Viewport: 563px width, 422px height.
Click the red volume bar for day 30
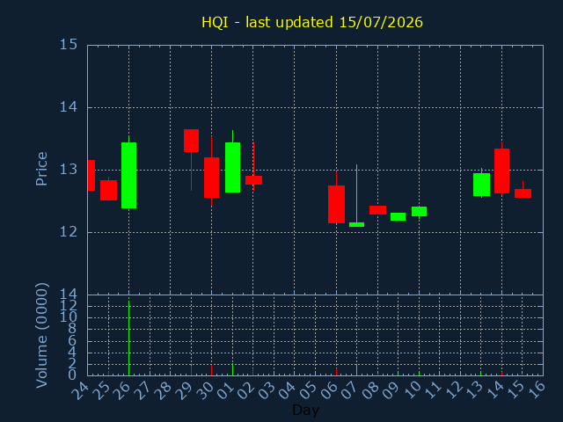point(211,370)
